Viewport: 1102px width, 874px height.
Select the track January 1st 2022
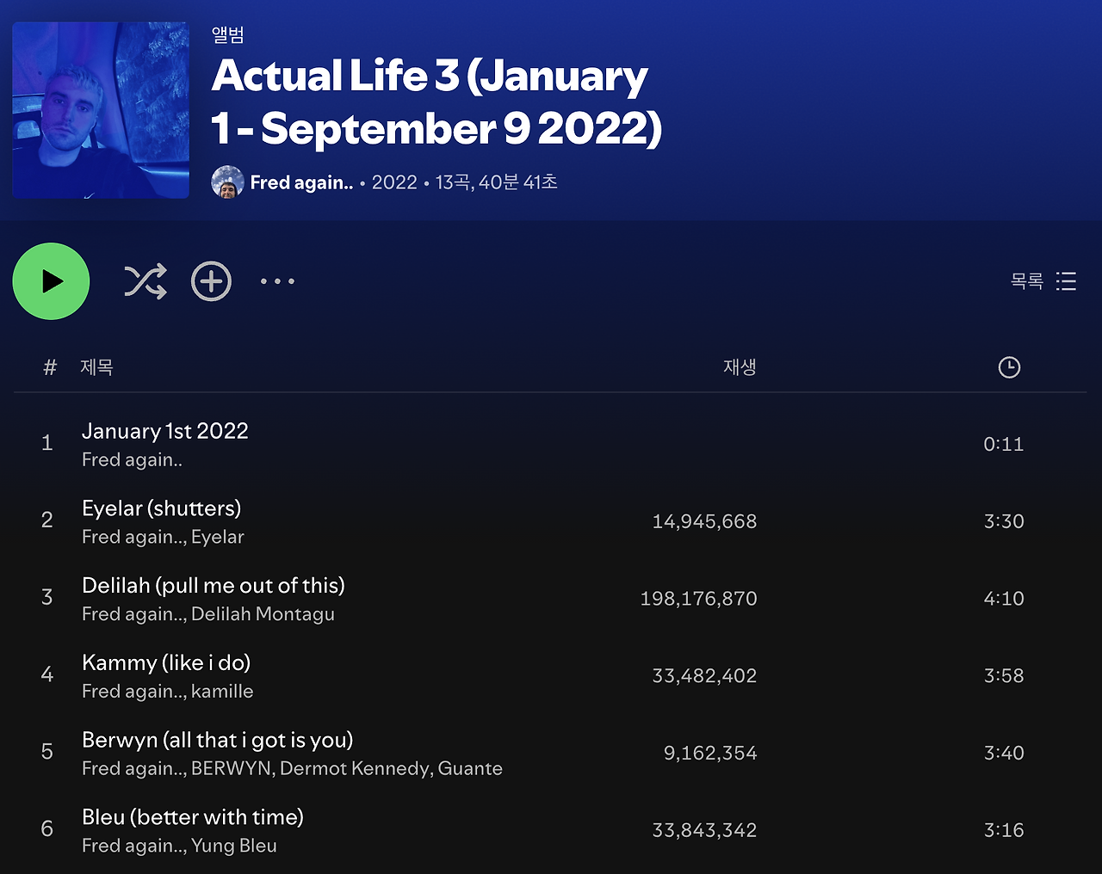click(x=165, y=431)
